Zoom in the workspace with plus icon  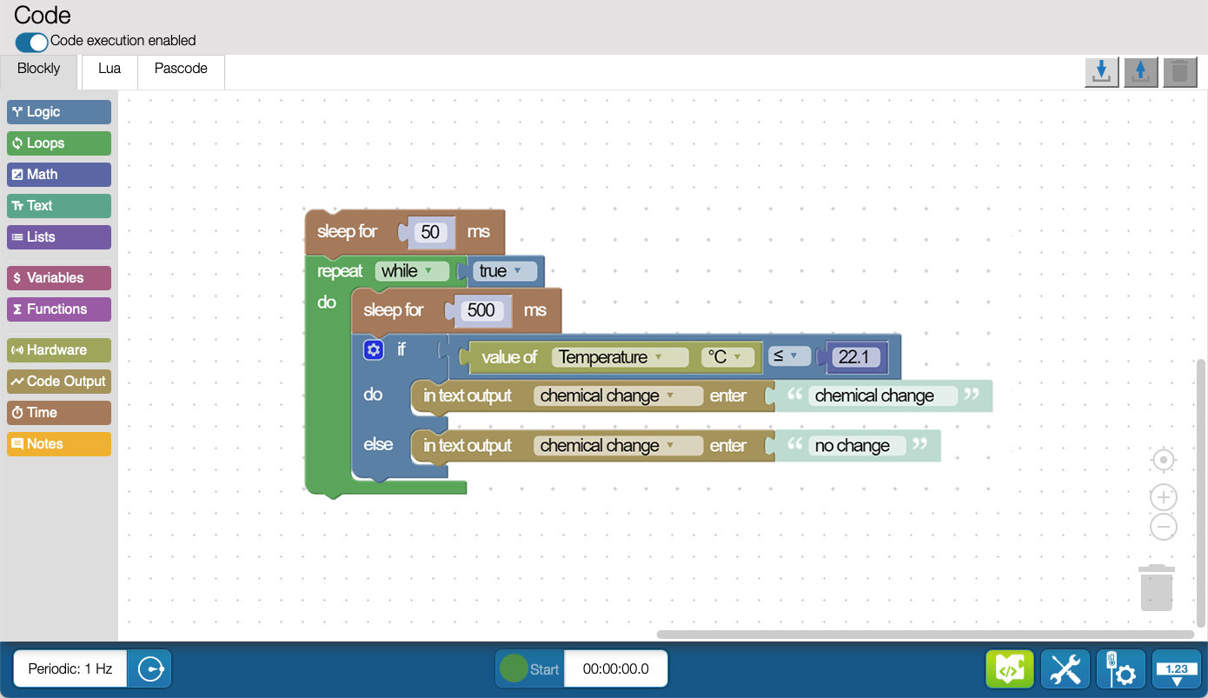(x=1164, y=497)
